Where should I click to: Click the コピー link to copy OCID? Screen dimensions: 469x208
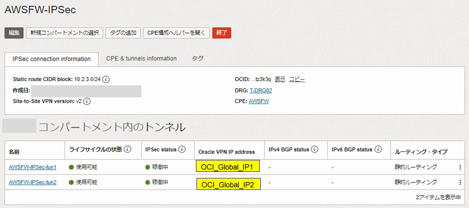(x=297, y=79)
